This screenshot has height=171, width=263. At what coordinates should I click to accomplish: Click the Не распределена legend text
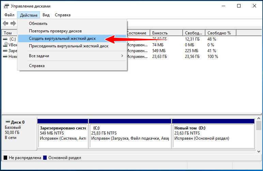[x=25, y=158]
